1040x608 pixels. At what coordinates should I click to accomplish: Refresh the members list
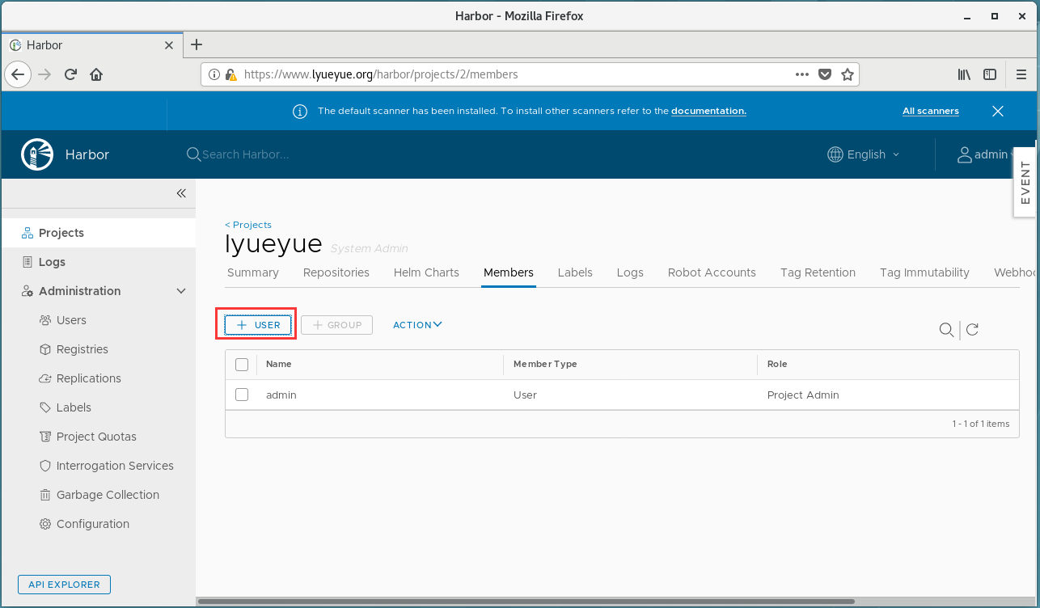tap(973, 329)
